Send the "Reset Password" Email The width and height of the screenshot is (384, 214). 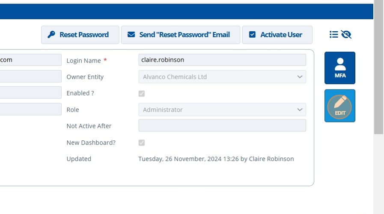click(180, 35)
